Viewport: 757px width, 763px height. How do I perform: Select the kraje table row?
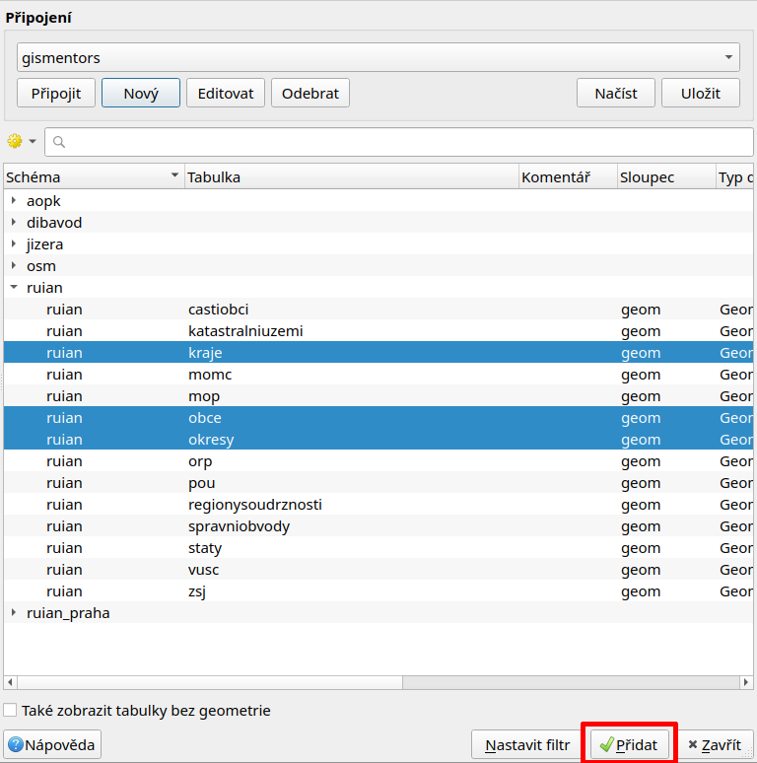[x=378, y=352]
